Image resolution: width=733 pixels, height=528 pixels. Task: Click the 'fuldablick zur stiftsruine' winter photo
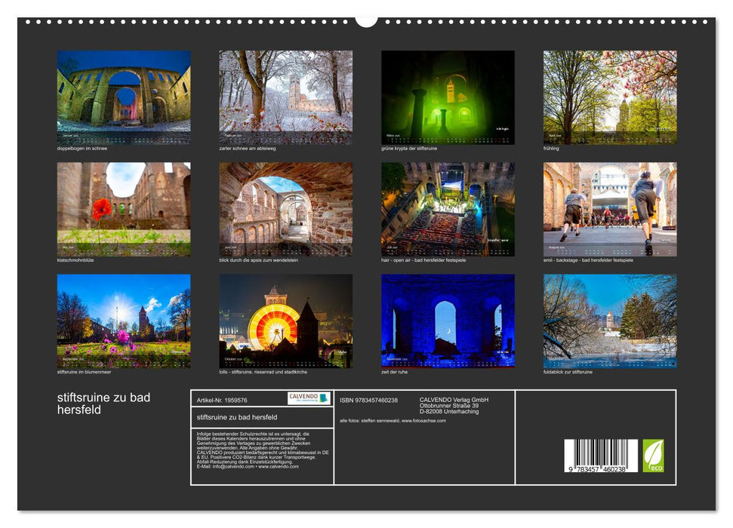tap(611, 321)
